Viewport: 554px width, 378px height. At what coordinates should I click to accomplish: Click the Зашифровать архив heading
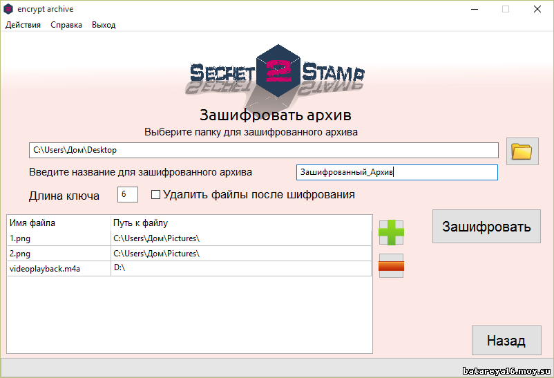[275, 115]
